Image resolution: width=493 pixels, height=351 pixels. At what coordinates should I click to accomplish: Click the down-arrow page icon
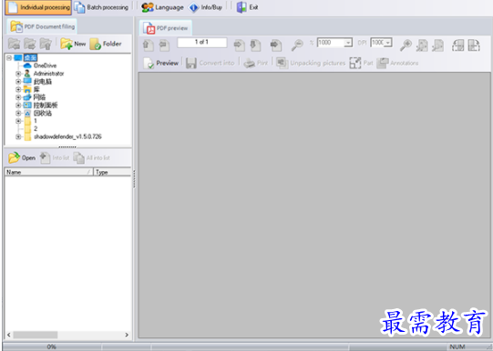click(x=255, y=45)
